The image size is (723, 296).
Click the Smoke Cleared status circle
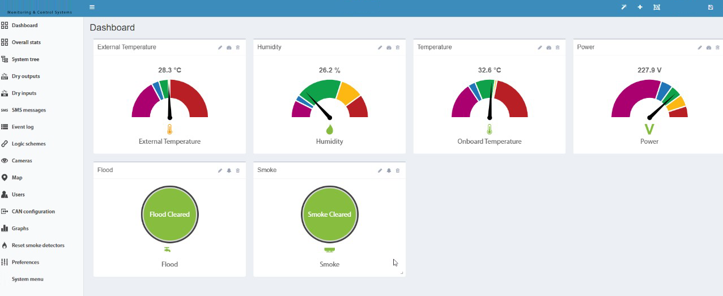pos(329,215)
